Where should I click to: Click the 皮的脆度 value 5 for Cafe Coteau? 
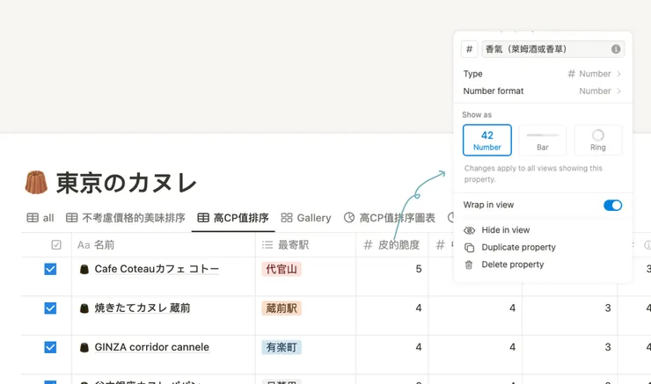[419, 269]
